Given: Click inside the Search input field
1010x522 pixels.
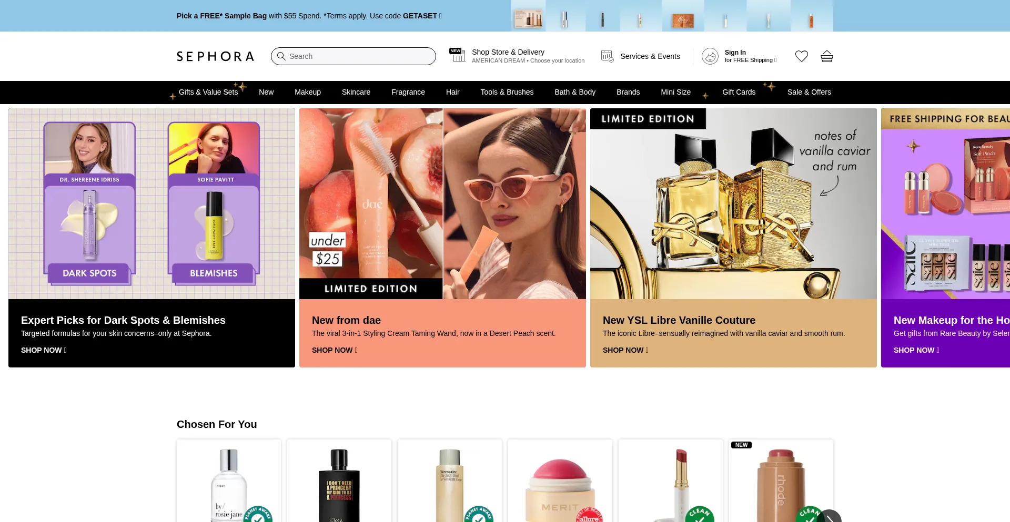Looking at the screenshot, I should click(x=358, y=56).
